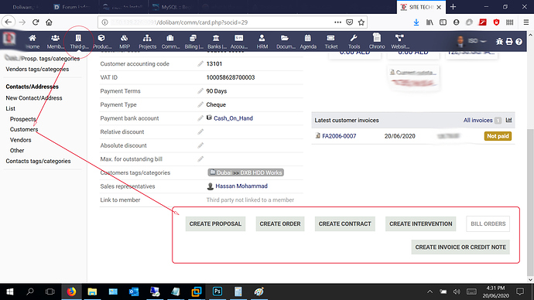Open the All invoices link
This screenshot has height=300, width=534.
click(x=478, y=120)
